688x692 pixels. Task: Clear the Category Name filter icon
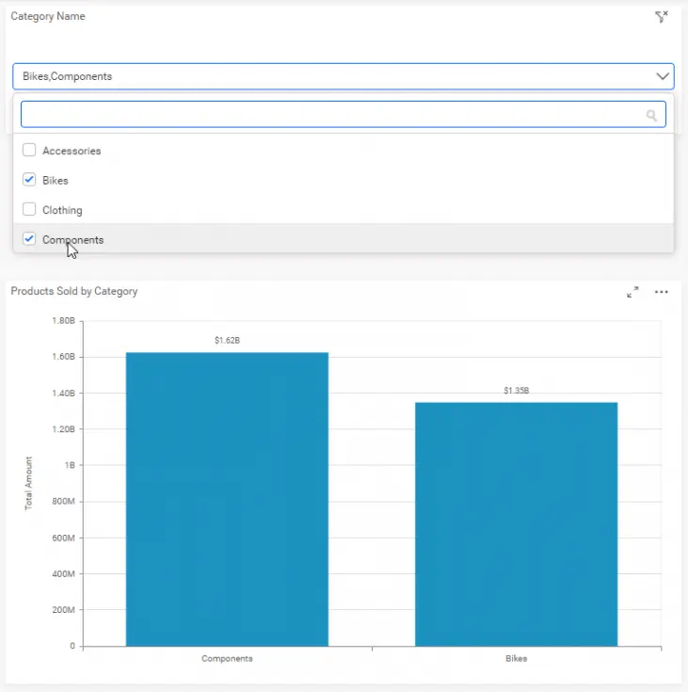(x=661, y=17)
